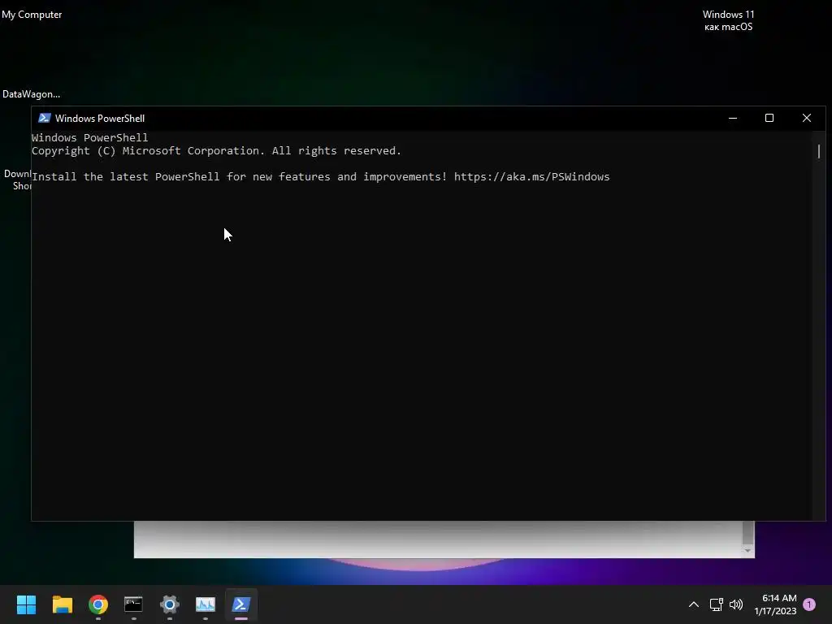832x624 pixels.
Task: Open the Windows Start menu
Action: [26, 604]
